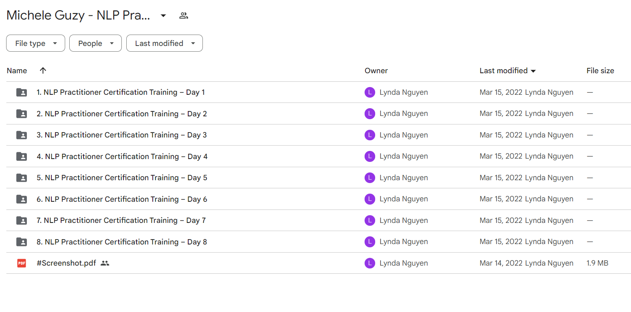The width and height of the screenshot is (631, 312).
Task: Click shared folder icon for Day 3
Action: pos(22,135)
